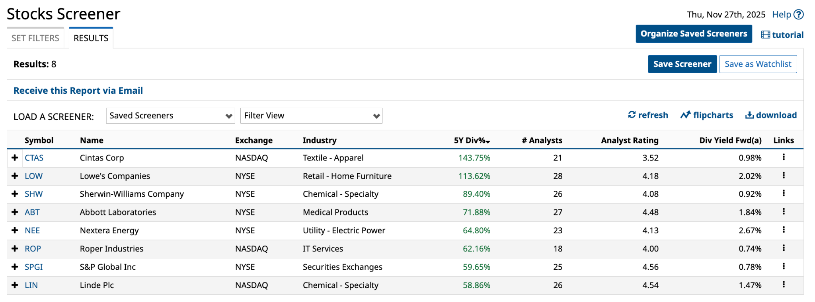The height and width of the screenshot is (302, 815).
Task: Click the refresh results icon
Action: [632, 115]
